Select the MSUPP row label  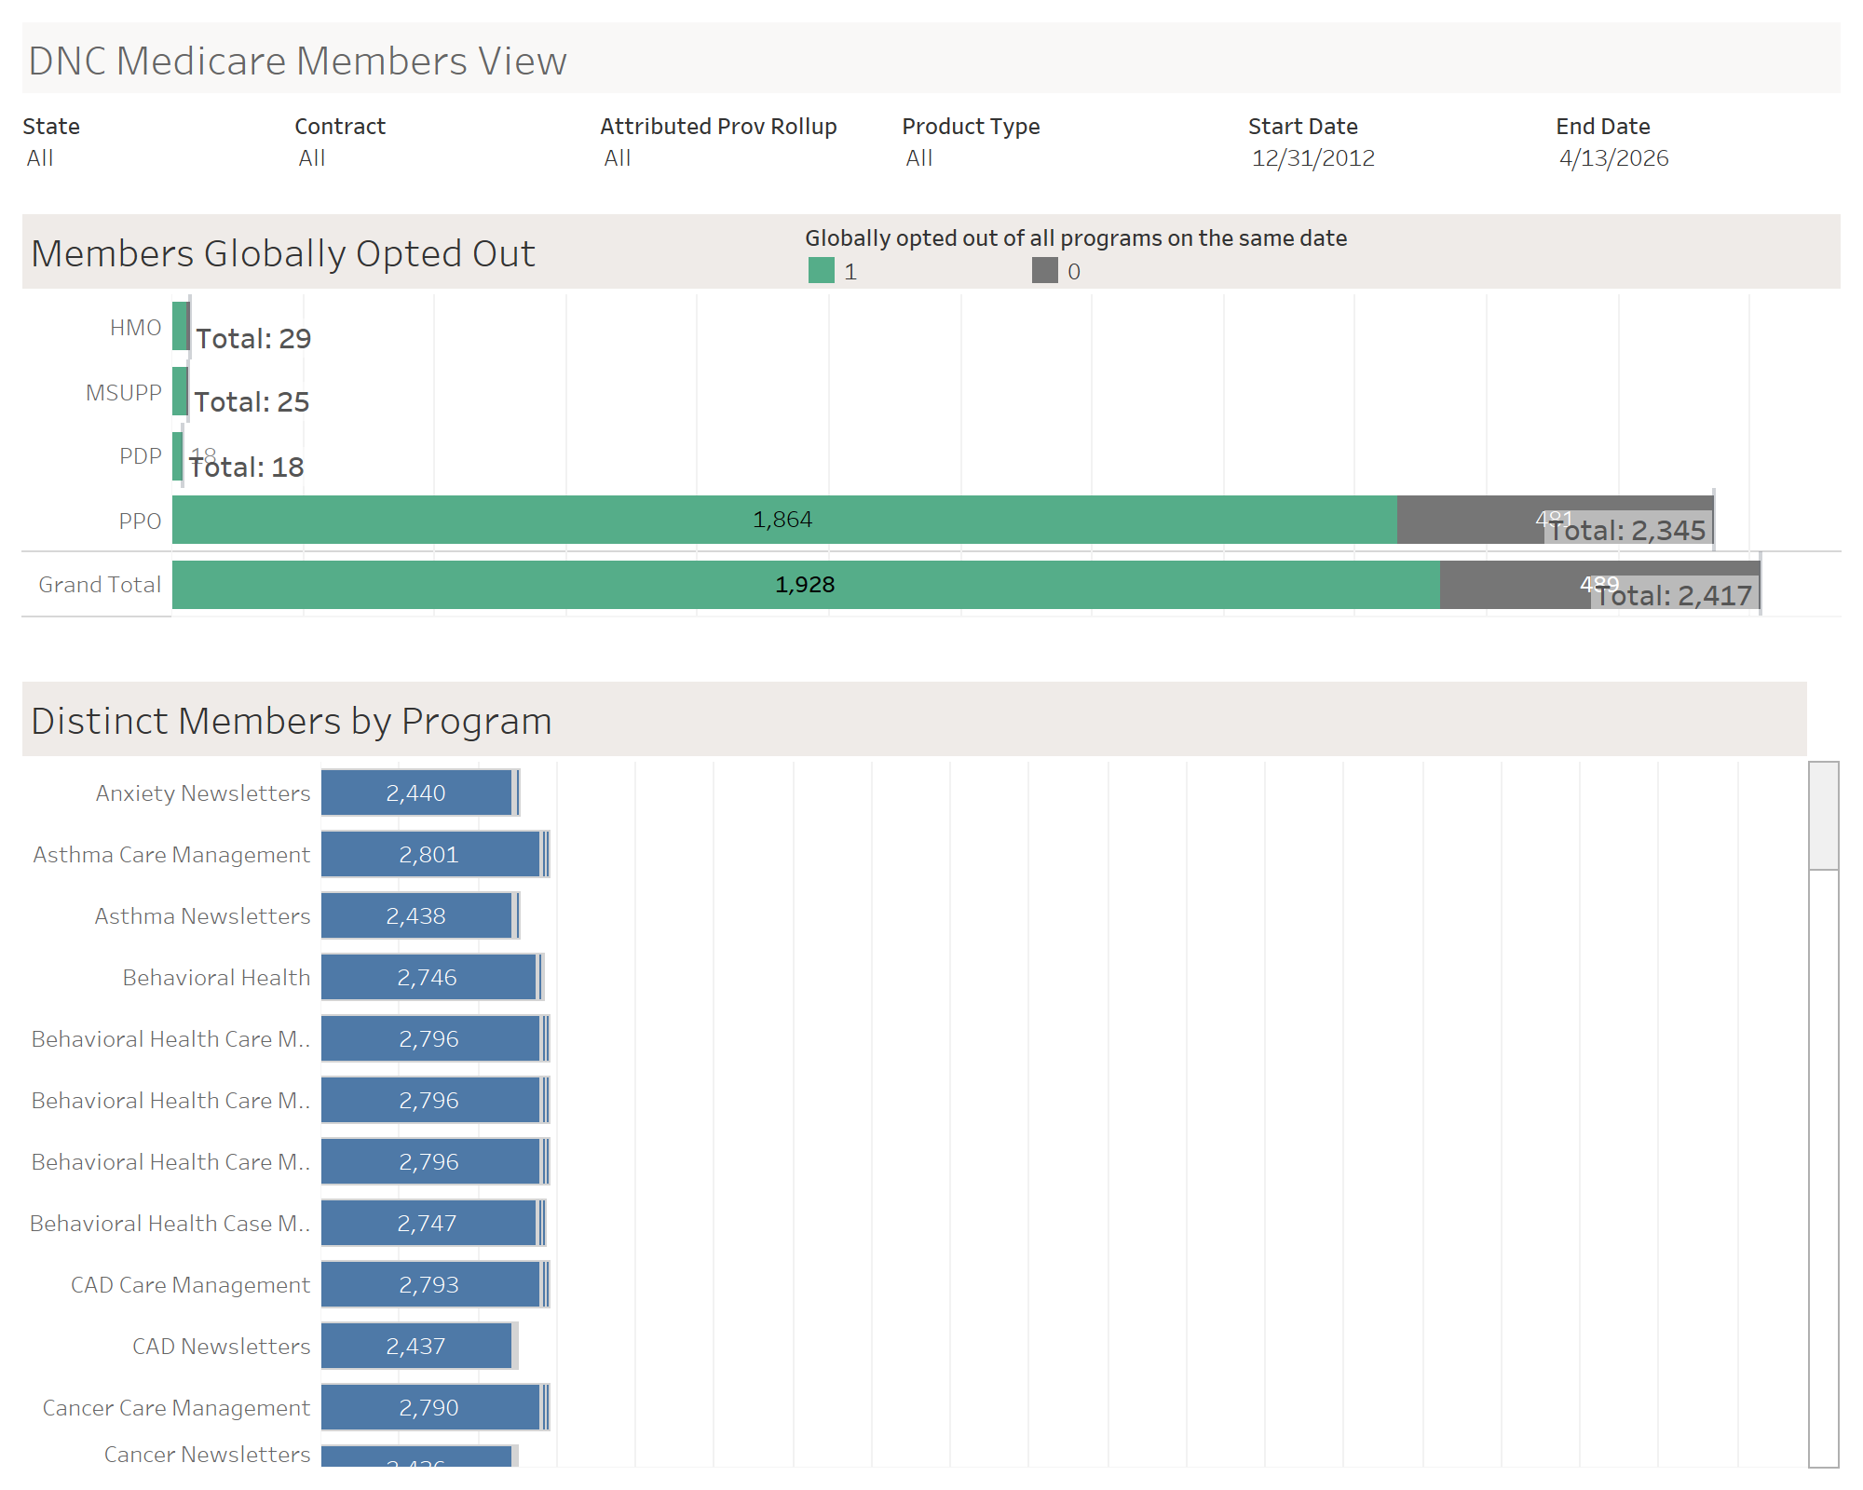(x=122, y=392)
